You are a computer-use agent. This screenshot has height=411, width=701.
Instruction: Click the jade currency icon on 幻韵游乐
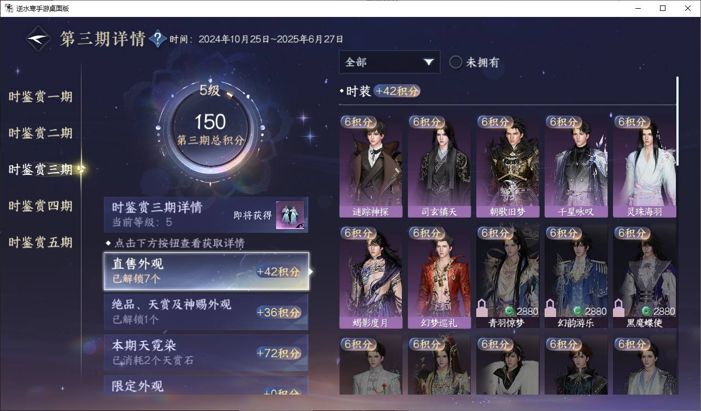pyautogui.click(x=578, y=312)
